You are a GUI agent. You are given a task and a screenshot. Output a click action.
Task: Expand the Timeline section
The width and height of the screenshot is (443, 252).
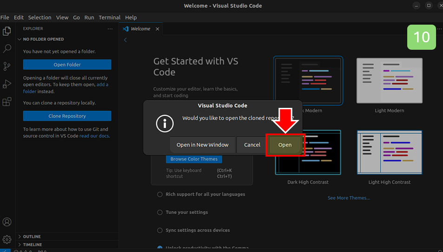click(67, 245)
